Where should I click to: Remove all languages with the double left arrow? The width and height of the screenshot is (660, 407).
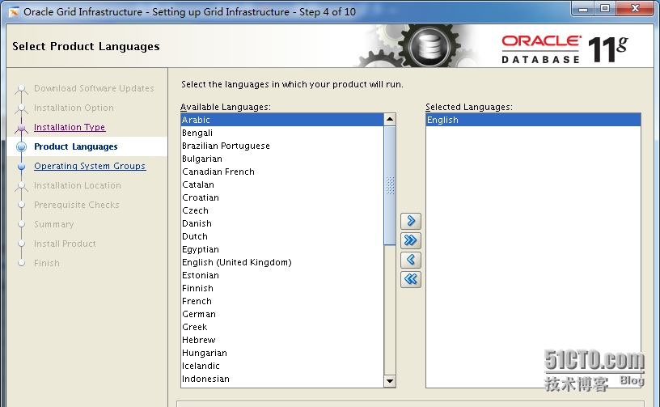coord(411,279)
